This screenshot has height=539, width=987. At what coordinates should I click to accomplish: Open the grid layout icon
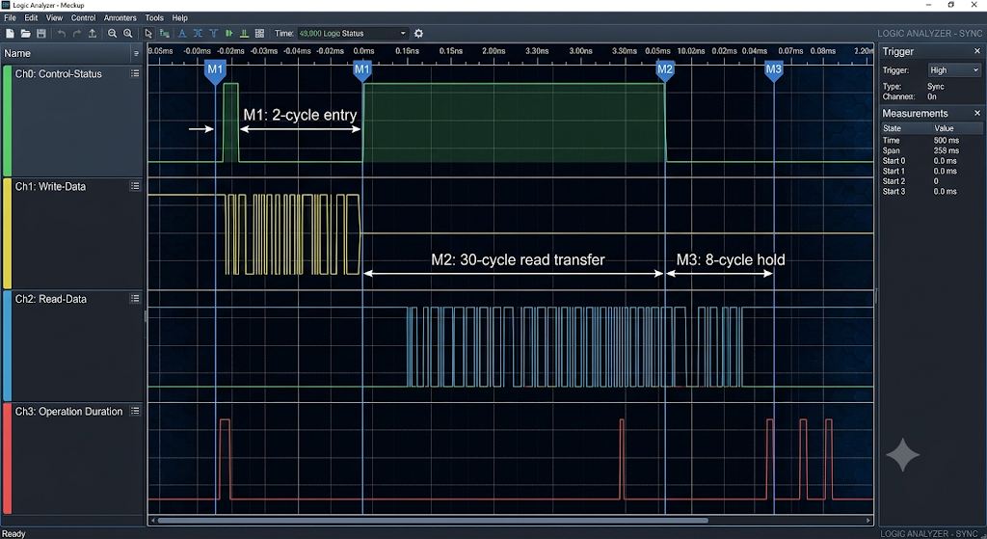tap(259, 34)
